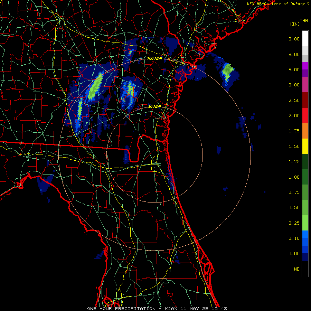311x311 pixels.
Task: Select the 4.00 legend value
Action: pyautogui.click(x=294, y=69)
